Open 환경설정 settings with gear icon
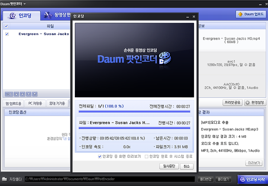Screen dimensions: 268x186 pos(255,103)
